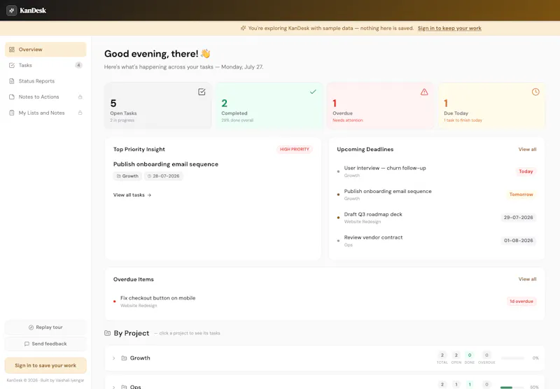Click the folder icon in Growth row
This screenshot has height=389, width=560.
(124, 358)
